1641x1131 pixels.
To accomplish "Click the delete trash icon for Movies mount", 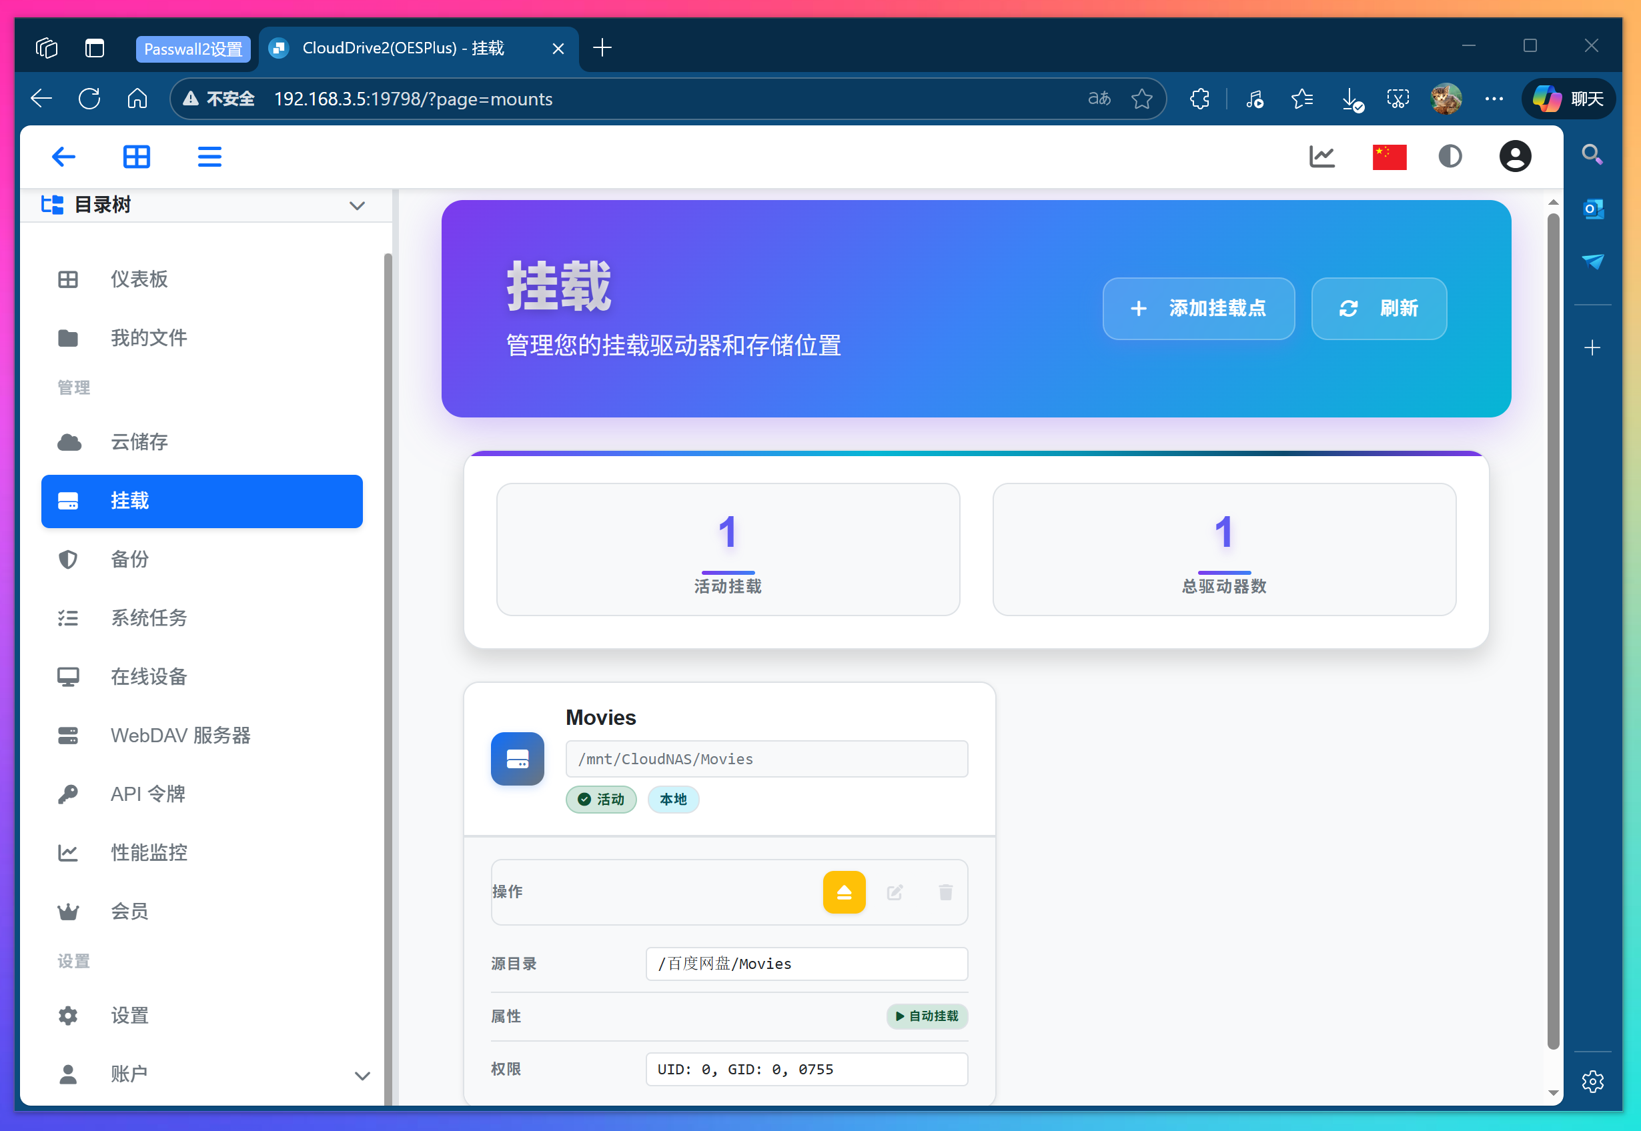I will (x=945, y=892).
